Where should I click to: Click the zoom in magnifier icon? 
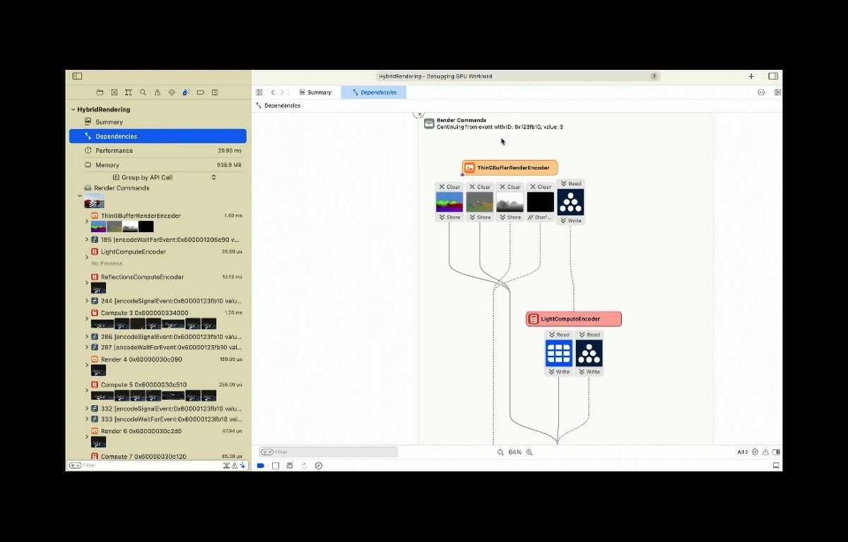point(529,452)
